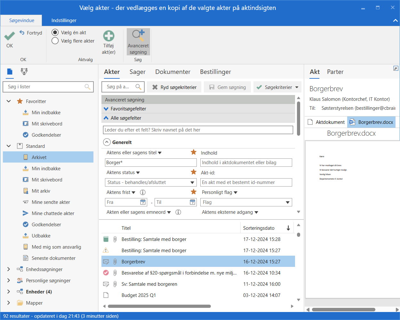Viewport: 400px width, 320px height.
Task: Show info for Aktens frist
Action: (x=143, y=192)
